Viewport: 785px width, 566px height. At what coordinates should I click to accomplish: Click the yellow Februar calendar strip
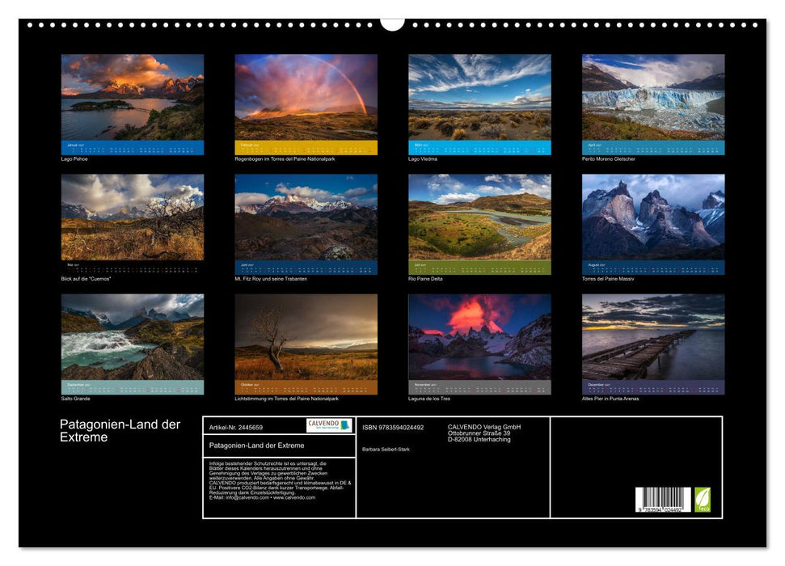point(306,148)
